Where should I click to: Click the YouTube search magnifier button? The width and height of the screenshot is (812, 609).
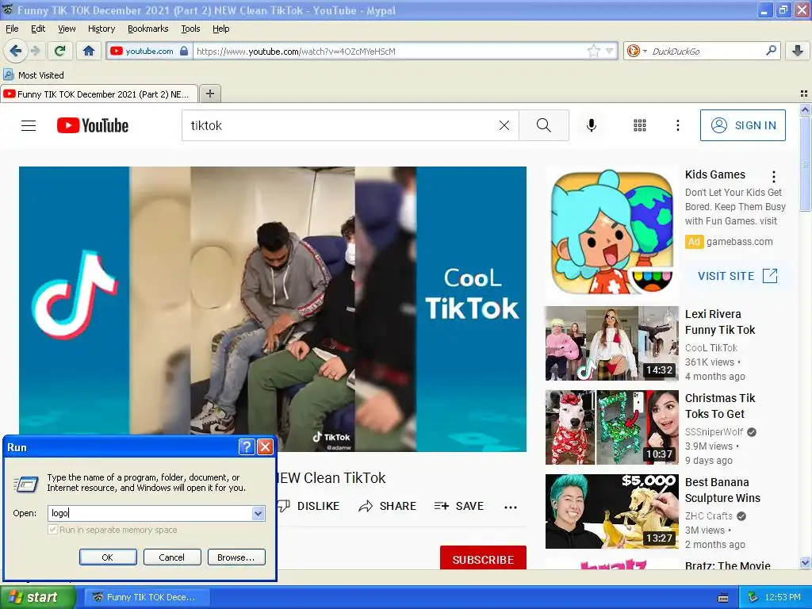point(544,125)
